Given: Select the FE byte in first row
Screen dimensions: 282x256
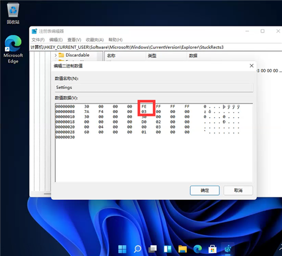Looking at the screenshot, I should [x=144, y=106].
